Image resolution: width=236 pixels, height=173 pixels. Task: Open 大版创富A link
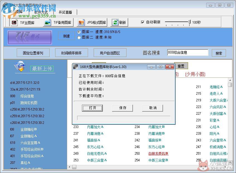point(218,114)
